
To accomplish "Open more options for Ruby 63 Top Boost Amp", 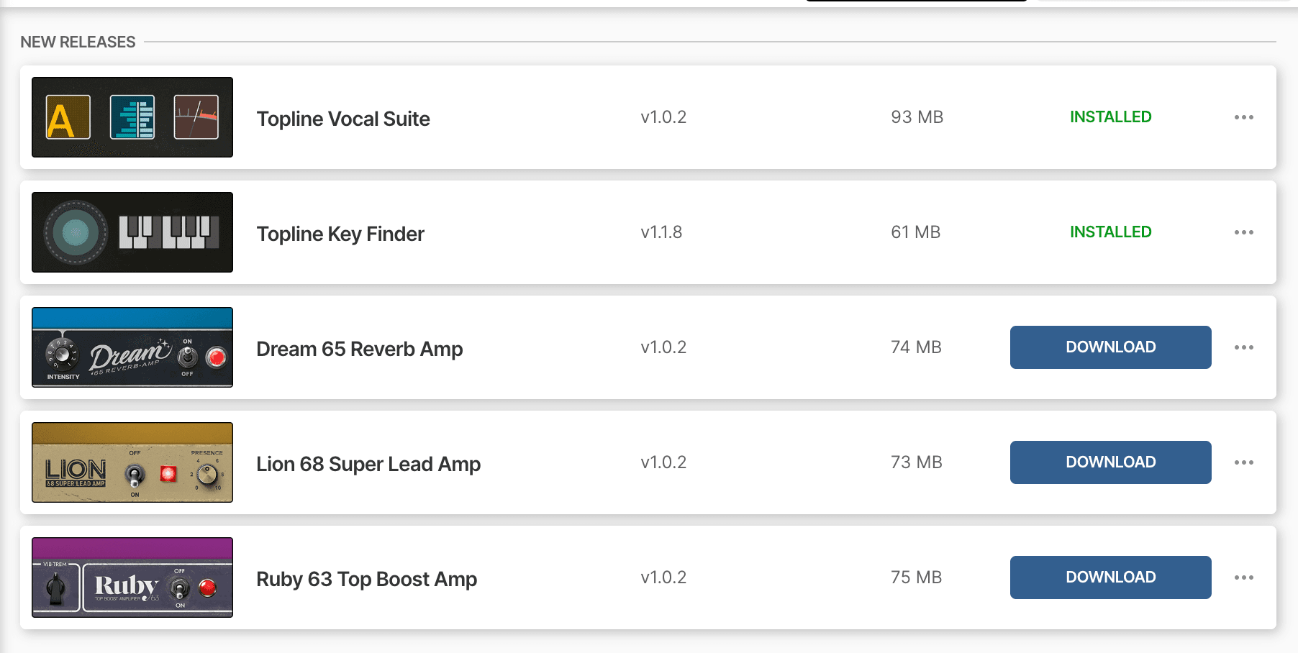I will [1243, 577].
